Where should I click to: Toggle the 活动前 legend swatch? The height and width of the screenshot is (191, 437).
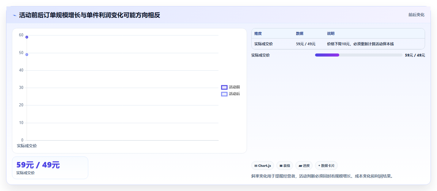(x=224, y=87)
